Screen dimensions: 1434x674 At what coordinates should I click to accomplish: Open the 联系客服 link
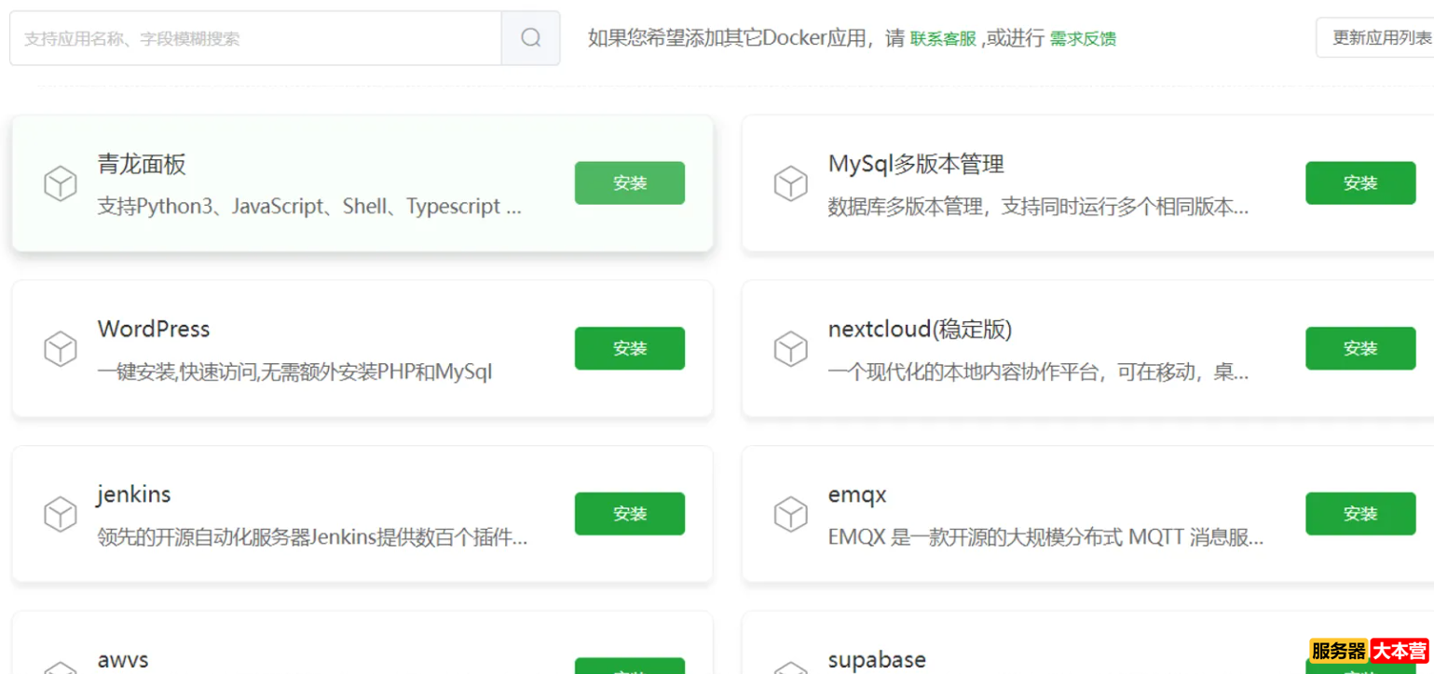942,39
